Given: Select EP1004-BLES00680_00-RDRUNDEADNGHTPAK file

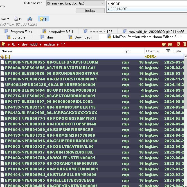Looking at the screenshot, I should pyautogui.click(x=92, y=73).
